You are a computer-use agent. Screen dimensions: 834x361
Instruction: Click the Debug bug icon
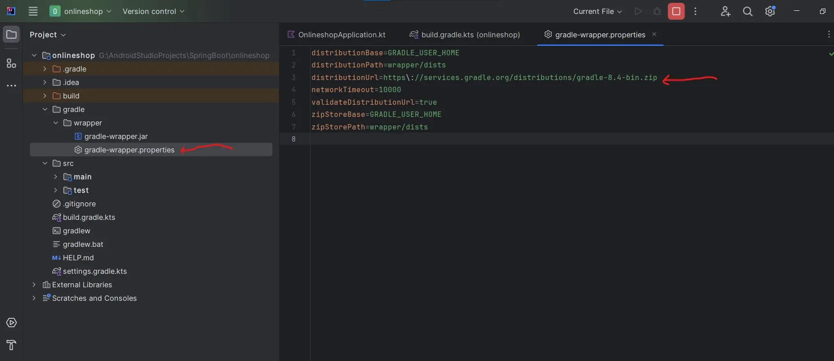point(657,11)
